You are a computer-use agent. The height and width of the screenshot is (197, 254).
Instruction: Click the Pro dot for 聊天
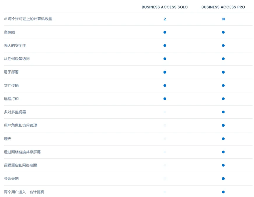pos(223,139)
